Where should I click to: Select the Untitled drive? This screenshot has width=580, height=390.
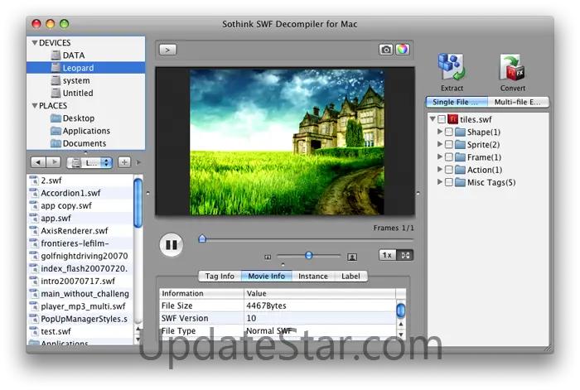[86, 94]
